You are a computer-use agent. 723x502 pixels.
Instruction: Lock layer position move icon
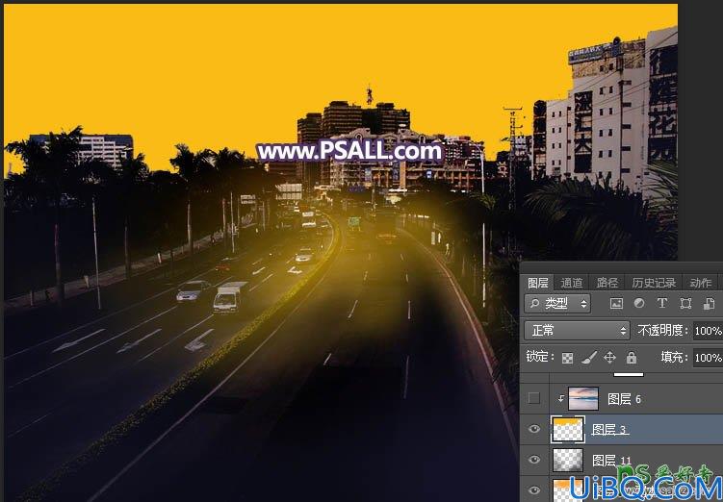coord(609,358)
